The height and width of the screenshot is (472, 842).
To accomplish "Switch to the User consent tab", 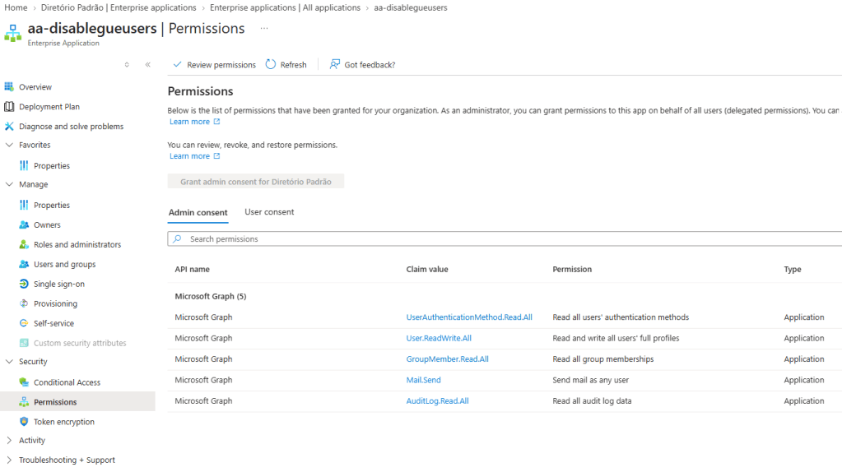I will tap(269, 212).
